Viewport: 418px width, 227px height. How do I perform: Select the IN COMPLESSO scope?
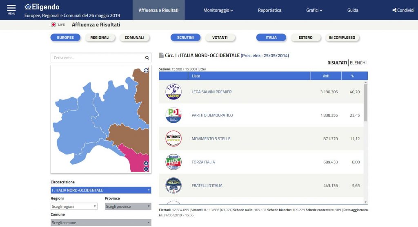point(342,37)
